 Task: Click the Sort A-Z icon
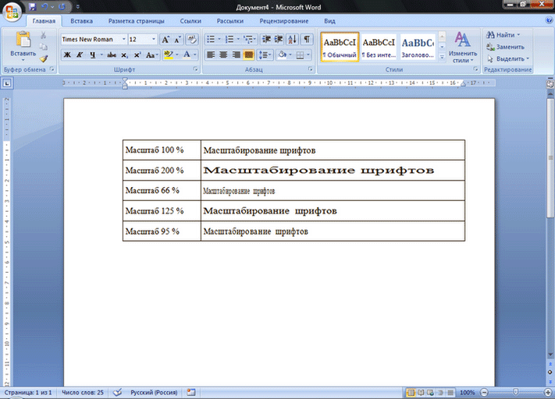pyautogui.click(x=293, y=39)
